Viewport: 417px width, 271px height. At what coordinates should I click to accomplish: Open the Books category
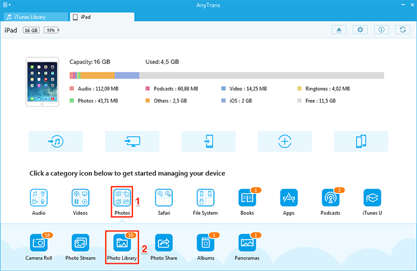coord(247,198)
